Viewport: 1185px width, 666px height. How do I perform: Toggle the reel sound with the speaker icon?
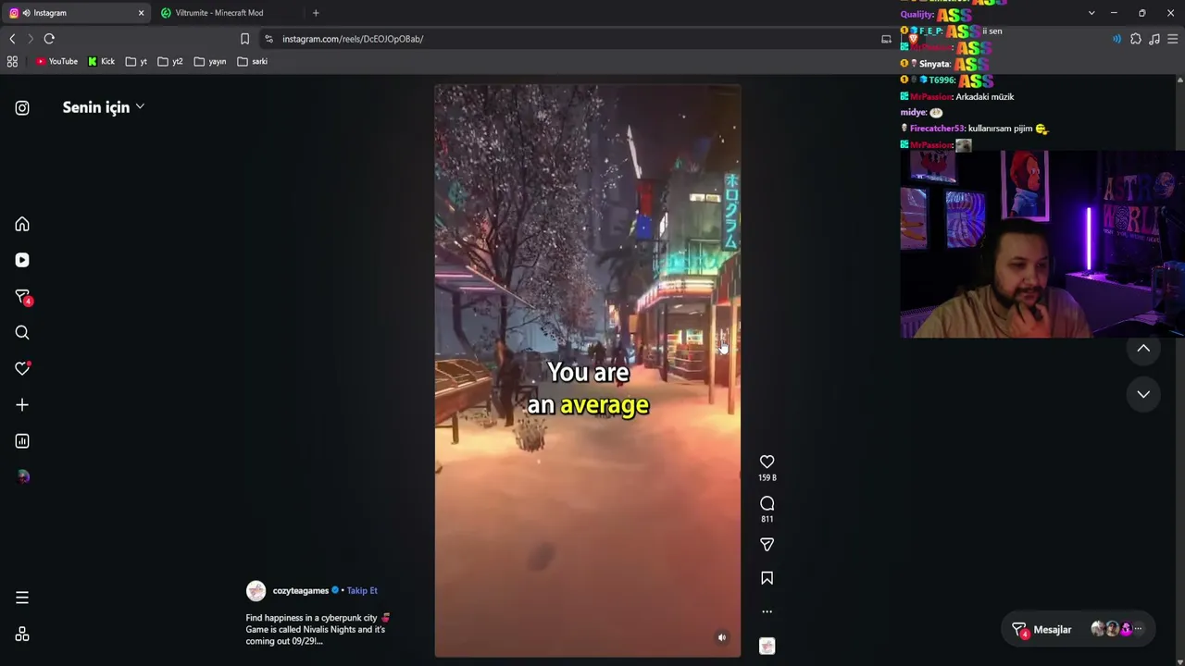pyautogui.click(x=722, y=637)
